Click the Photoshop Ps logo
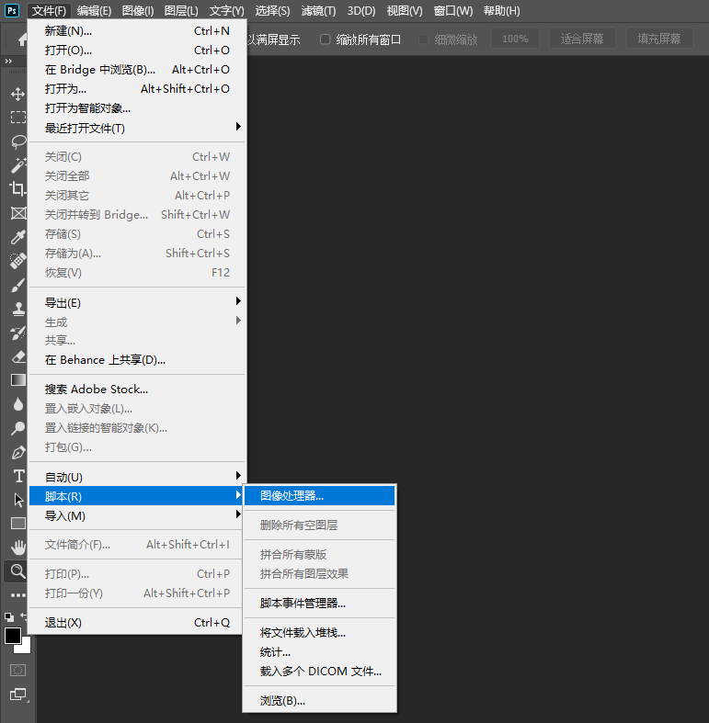The height and width of the screenshot is (723, 709). 12,10
